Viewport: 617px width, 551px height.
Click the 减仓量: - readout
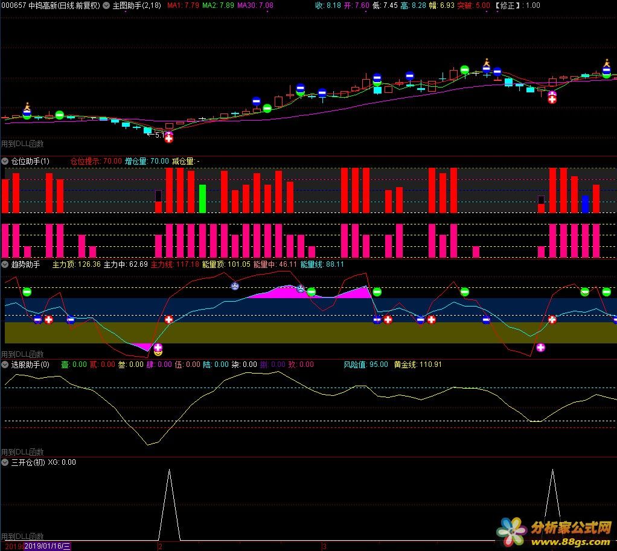click(x=186, y=161)
